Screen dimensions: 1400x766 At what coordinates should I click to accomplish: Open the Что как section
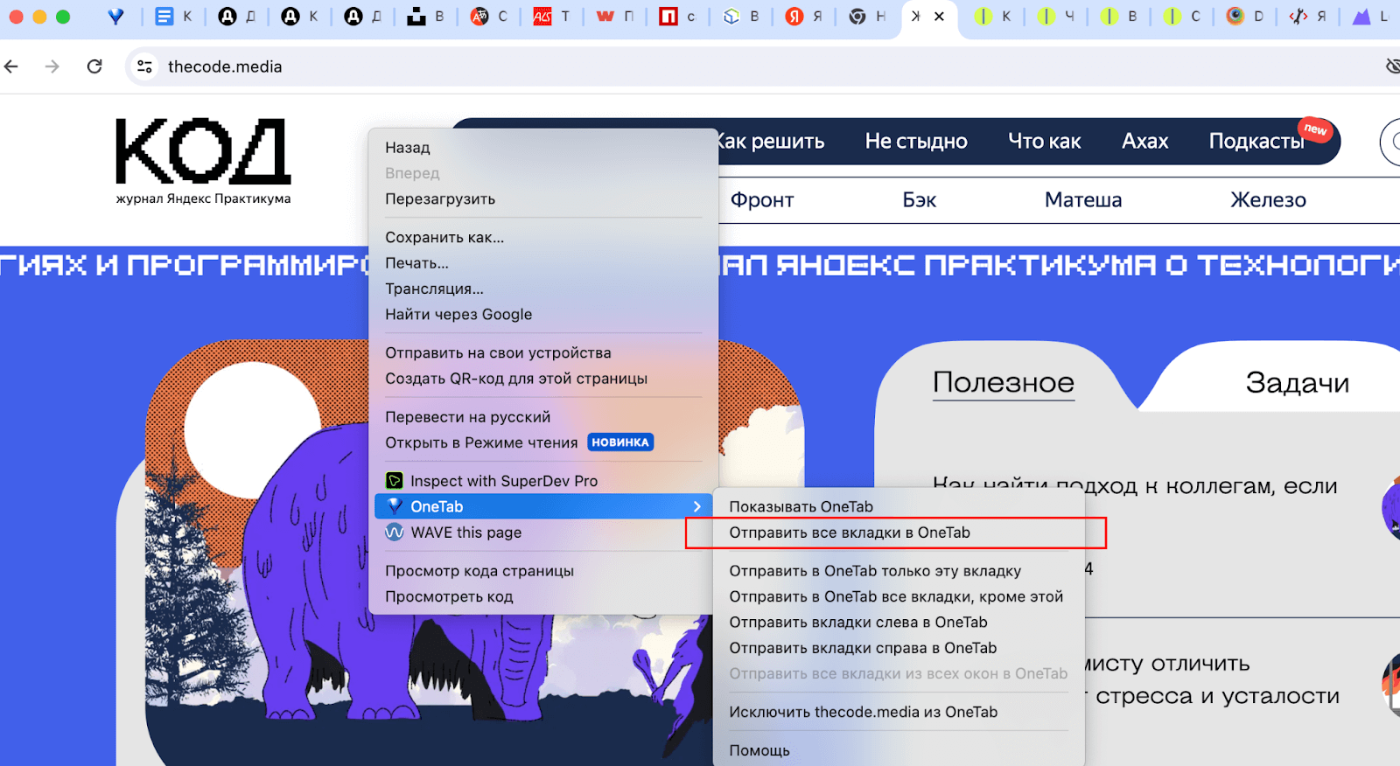tap(1045, 141)
